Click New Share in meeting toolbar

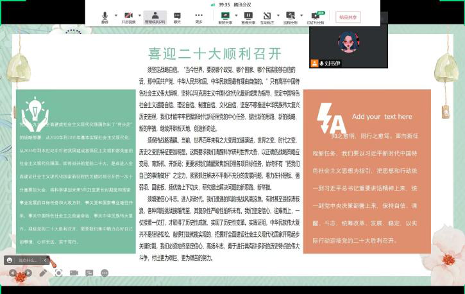224,16
